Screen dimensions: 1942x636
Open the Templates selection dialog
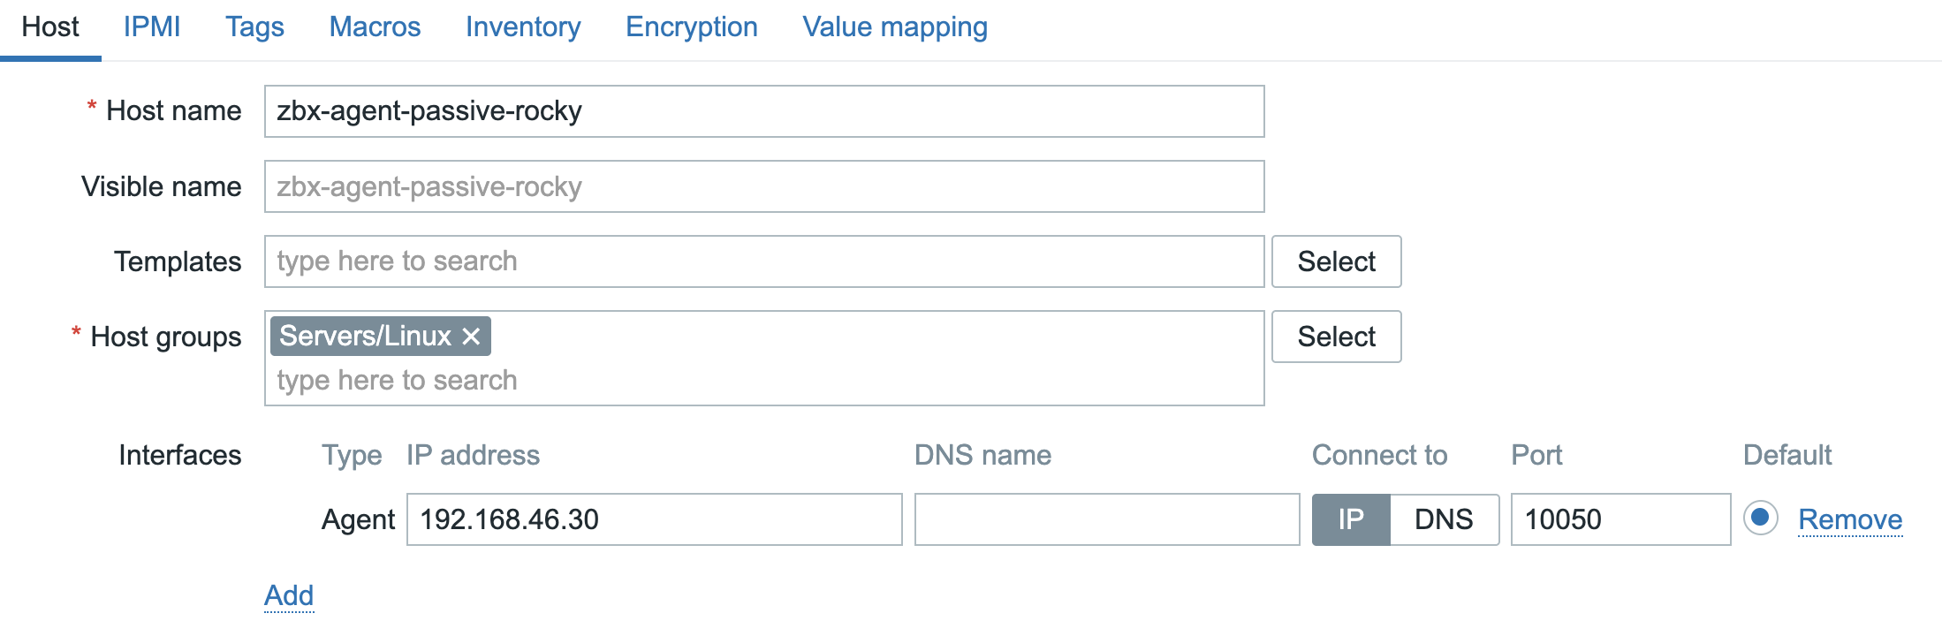[x=1336, y=261]
